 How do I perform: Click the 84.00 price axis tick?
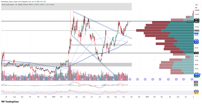tap(197, 48)
